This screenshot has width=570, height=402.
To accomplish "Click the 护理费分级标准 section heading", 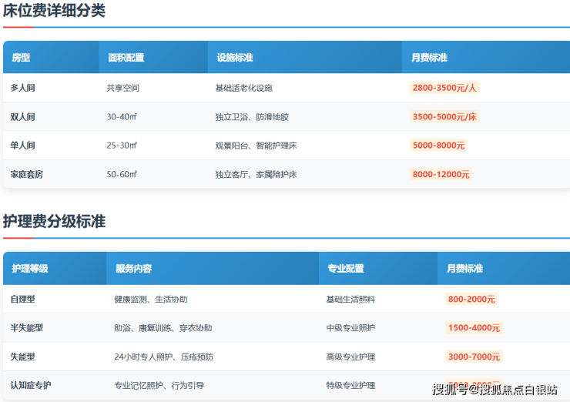I will [54, 222].
